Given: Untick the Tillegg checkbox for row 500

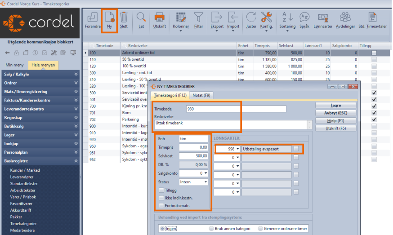Looking at the screenshot, I should click(x=374, y=93).
